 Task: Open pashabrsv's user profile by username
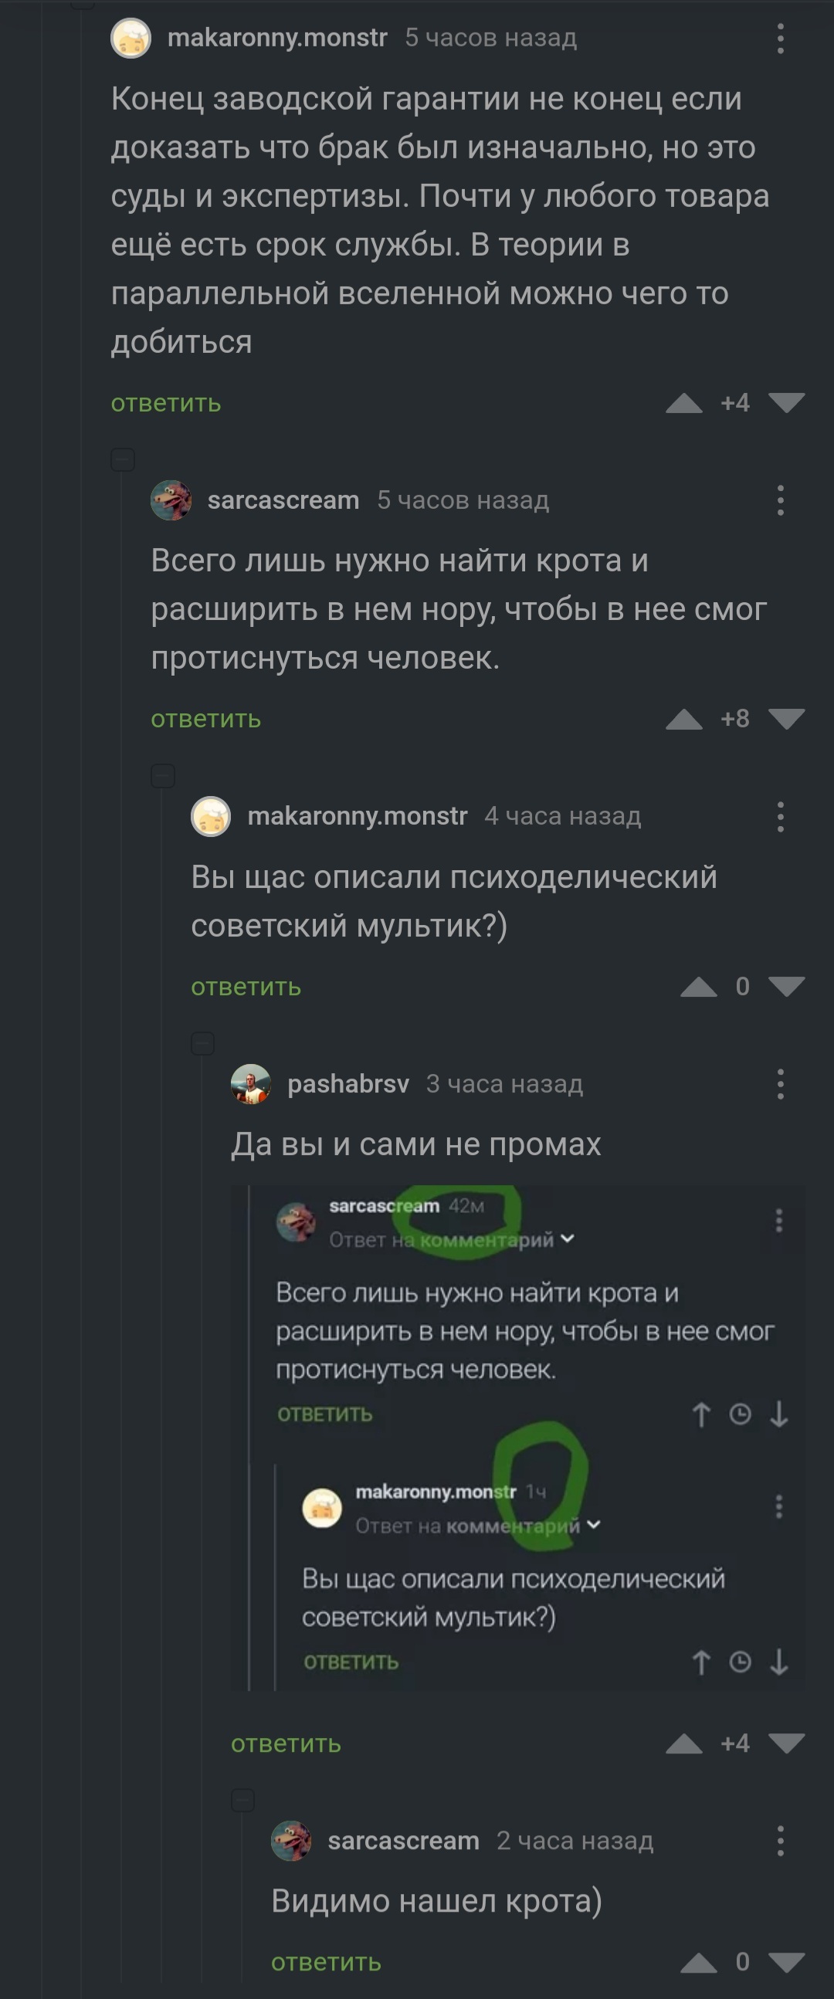tap(348, 1084)
